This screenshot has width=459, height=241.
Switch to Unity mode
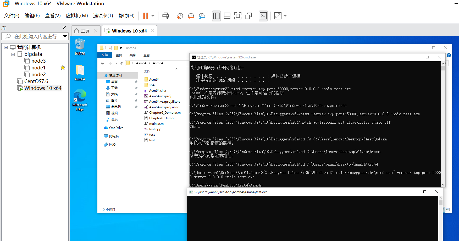click(248, 16)
